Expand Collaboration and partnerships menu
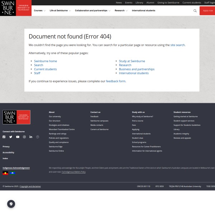 coord(92,11)
